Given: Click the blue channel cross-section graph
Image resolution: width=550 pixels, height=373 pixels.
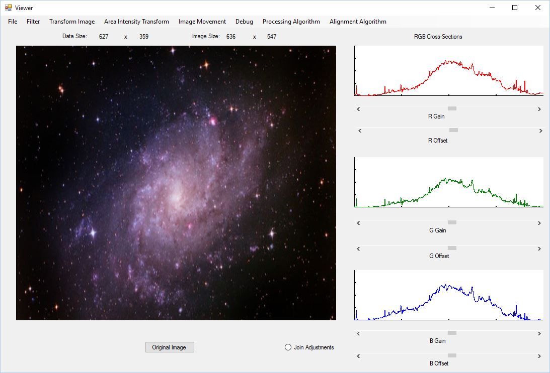Looking at the screenshot, I should pos(449,295).
